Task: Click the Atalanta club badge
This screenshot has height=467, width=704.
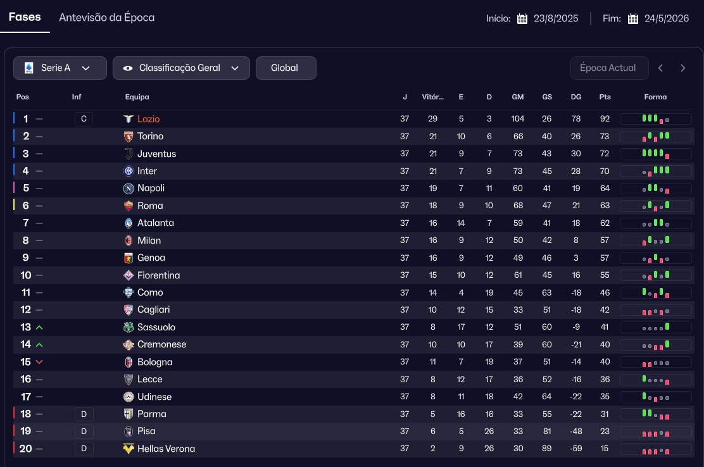Action: (129, 223)
